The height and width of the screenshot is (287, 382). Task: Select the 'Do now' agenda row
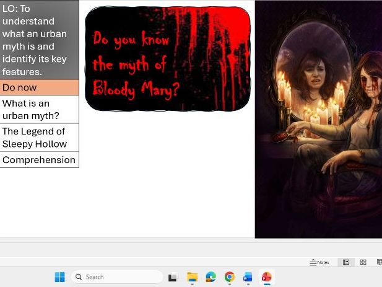point(40,87)
